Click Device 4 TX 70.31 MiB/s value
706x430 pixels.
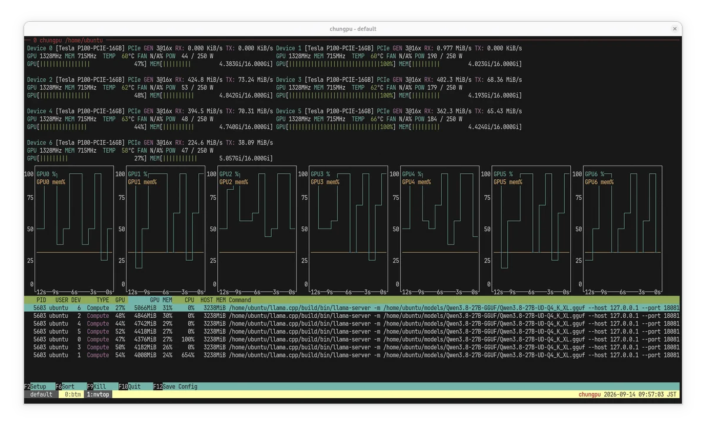click(255, 111)
